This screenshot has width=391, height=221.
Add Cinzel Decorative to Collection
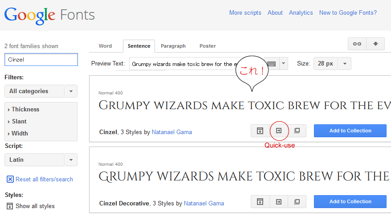tap(350, 201)
